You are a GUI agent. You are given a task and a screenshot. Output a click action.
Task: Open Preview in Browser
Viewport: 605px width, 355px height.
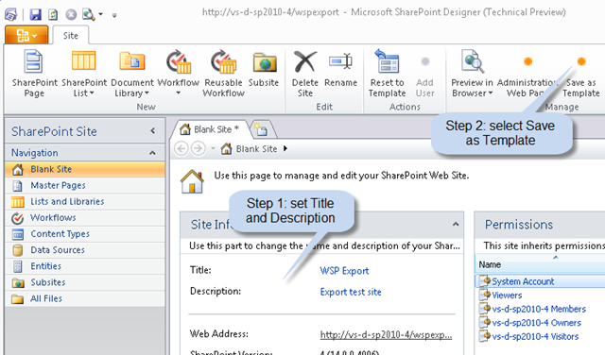pyautogui.click(x=473, y=74)
